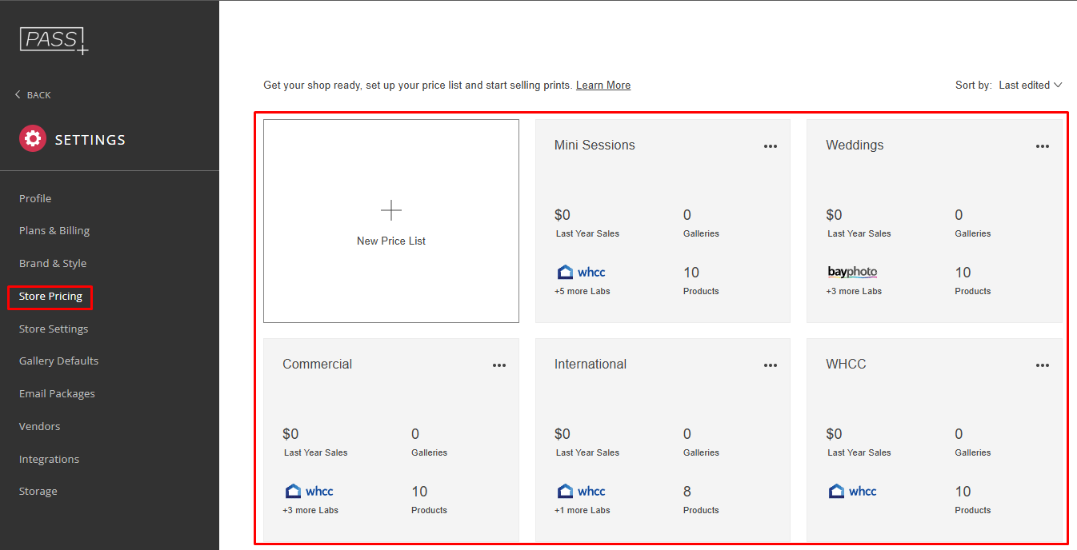The height and width of the screenshot is (550, 1077).
Task: Go to Integrations settings
Action: point(49,460)
